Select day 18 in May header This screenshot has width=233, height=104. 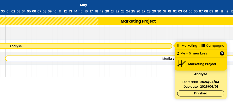pyautogui.click(x=97, y=11)
